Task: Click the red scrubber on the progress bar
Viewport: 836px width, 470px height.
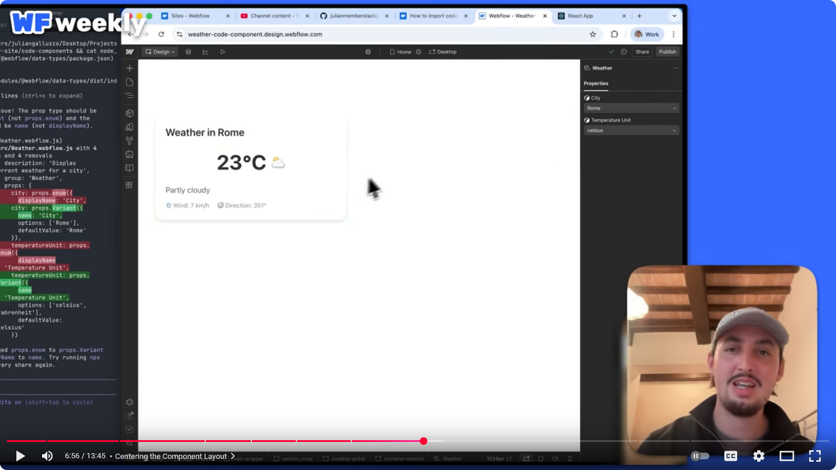Action: [x=423, y=441]
